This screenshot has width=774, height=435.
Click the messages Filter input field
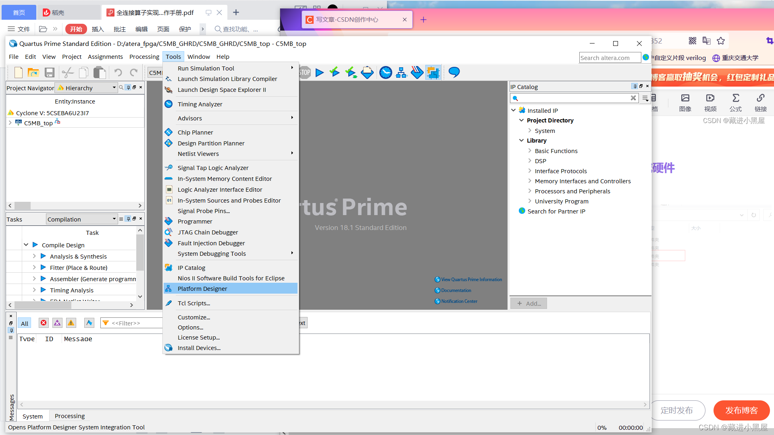(x=132, y=323)
